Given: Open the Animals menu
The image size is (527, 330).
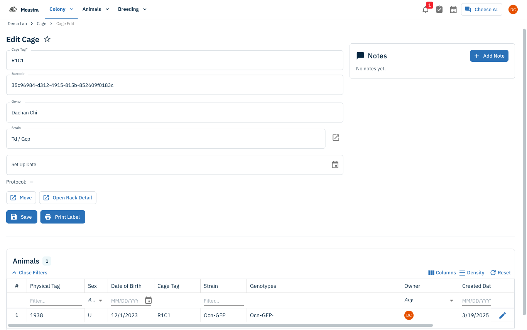Looking at the screenshot, I should (96, 9).
